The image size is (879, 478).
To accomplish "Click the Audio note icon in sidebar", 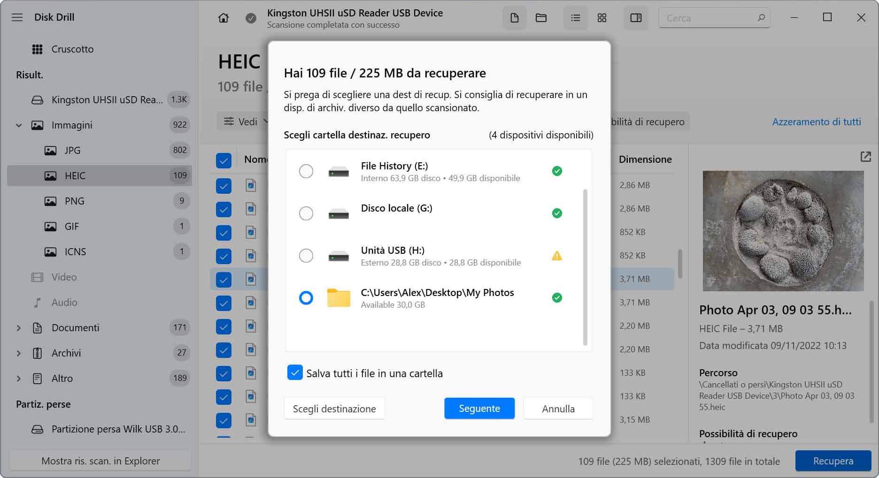I will [x=37, y=303].
